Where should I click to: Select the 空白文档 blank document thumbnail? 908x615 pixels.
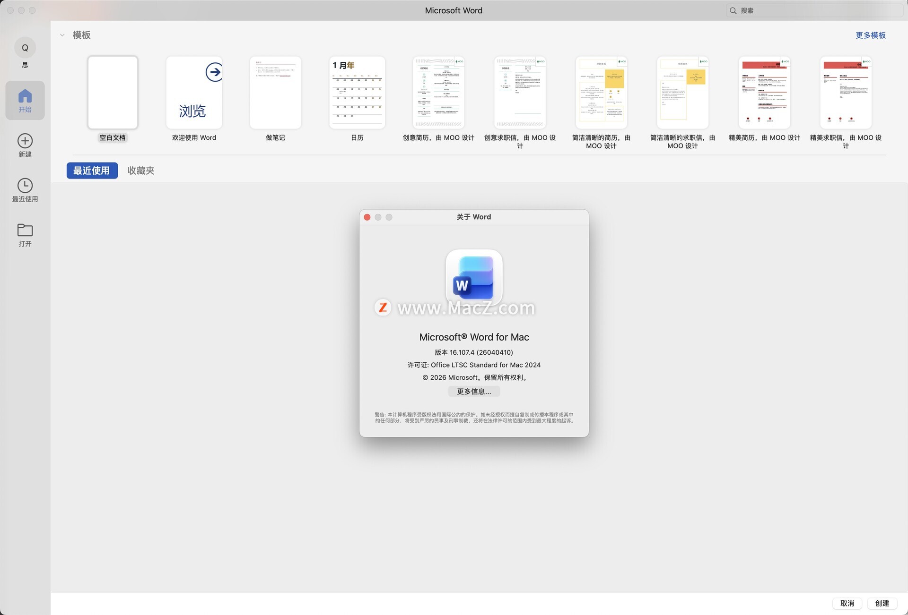click(113, 93)
